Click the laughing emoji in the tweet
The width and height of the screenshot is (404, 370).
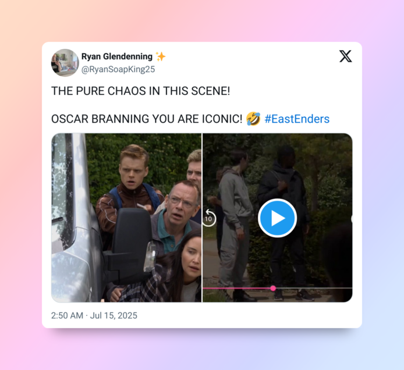[x=253, y=119]
